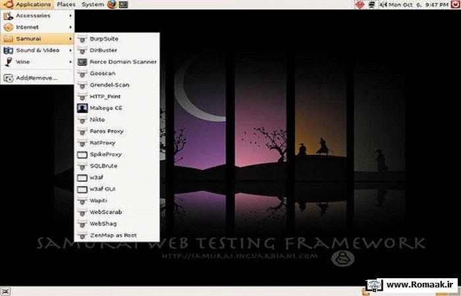Click the WebScarab samurai icon

[82, 212]
